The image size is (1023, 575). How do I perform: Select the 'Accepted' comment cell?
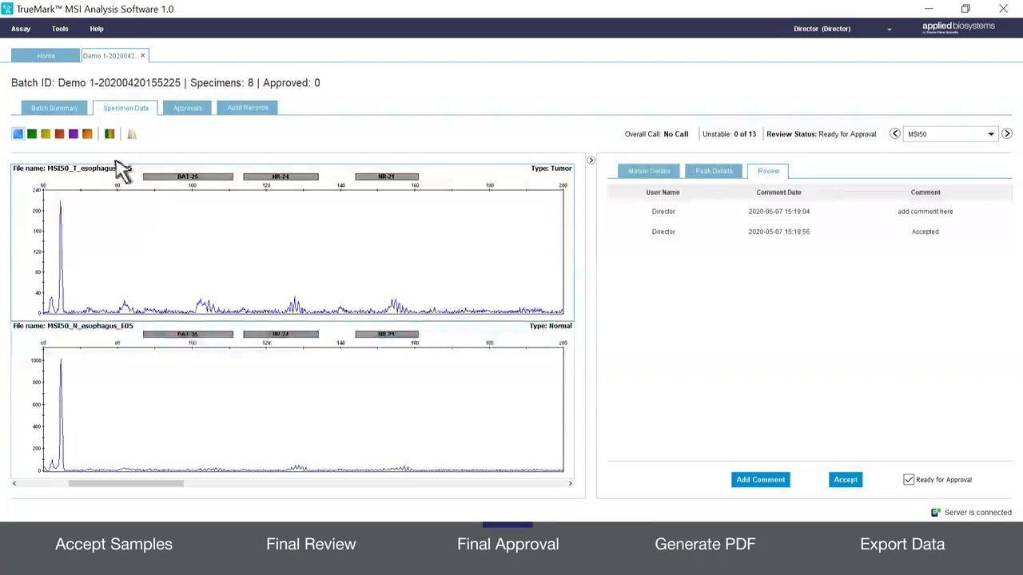click(925, 232)
